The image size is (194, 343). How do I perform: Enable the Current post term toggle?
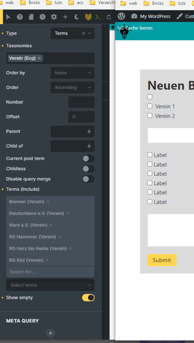coord(88,159)
